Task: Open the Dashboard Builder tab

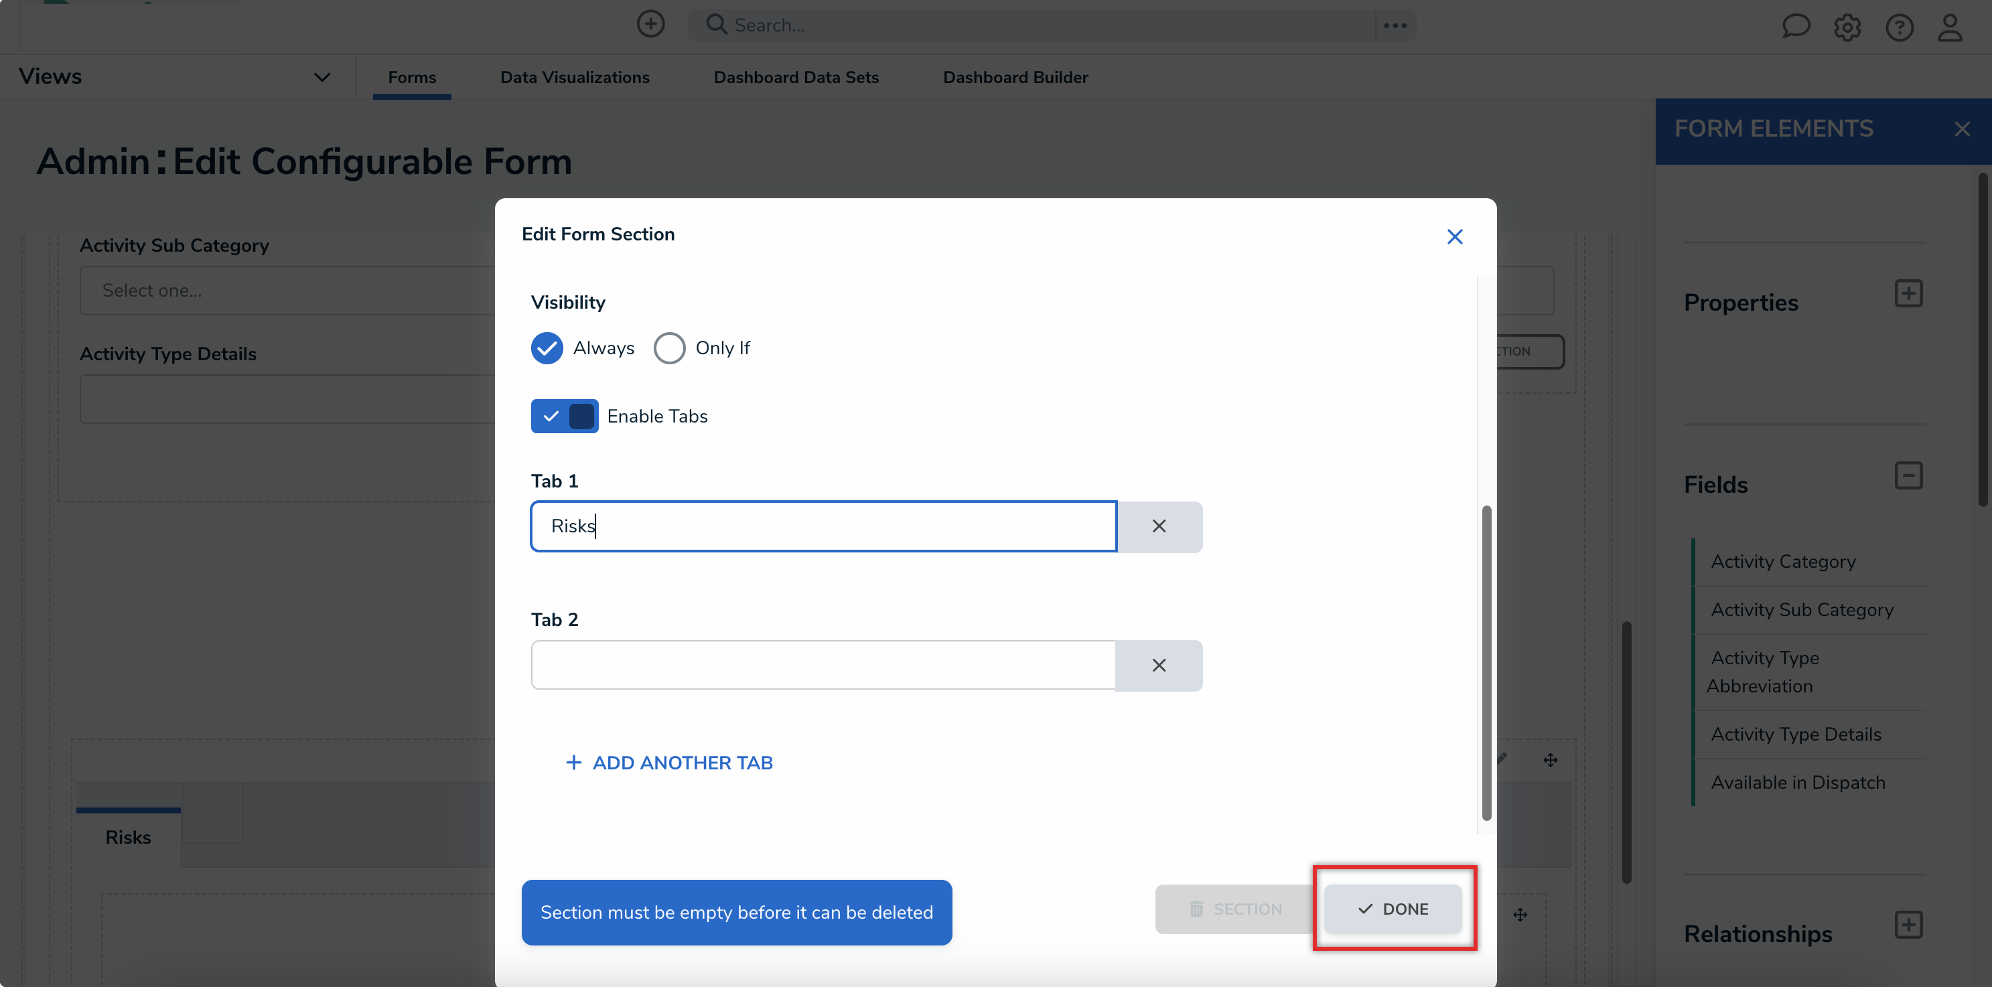Action: tap(1015, 77)
